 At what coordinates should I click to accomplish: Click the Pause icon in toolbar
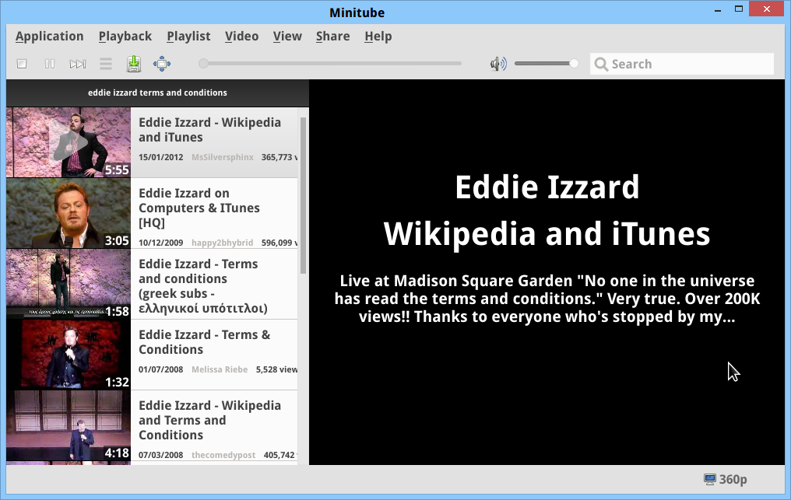click(50, 64)
